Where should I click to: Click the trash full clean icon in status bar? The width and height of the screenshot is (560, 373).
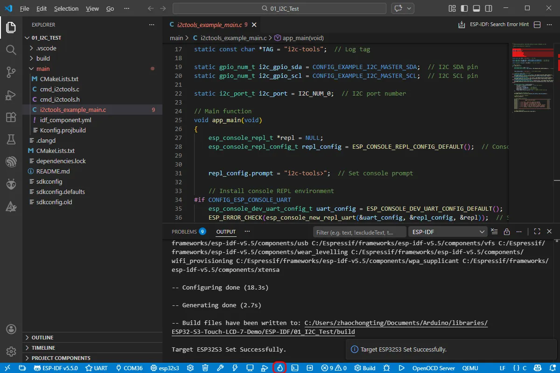tap(205, 368)
